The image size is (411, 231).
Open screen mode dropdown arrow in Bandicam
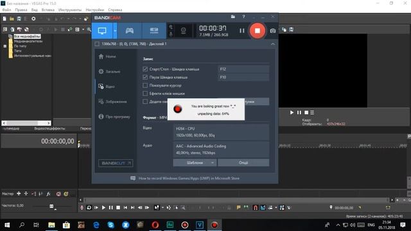click(115, 31)
